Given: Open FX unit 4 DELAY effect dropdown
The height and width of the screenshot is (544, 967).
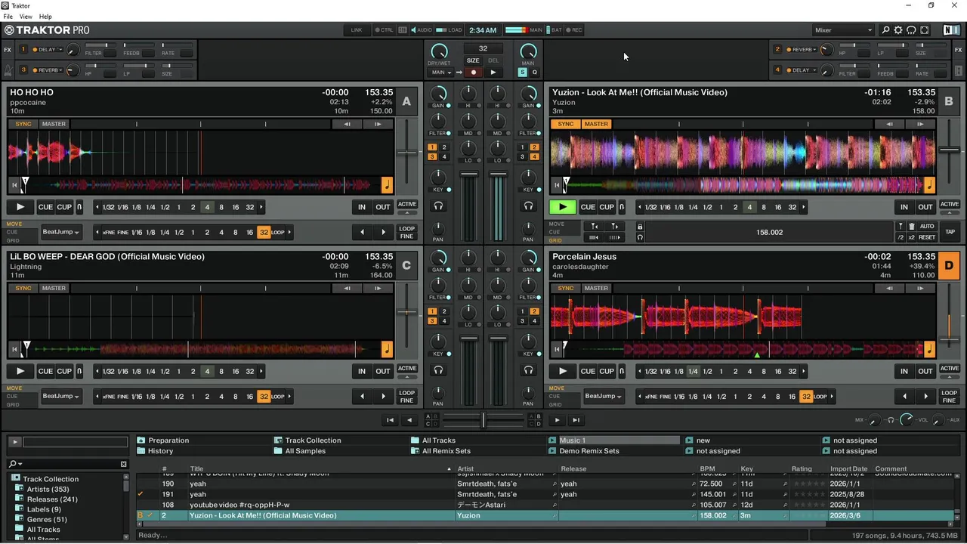Looking at the screenshot, I should (801, 70).
